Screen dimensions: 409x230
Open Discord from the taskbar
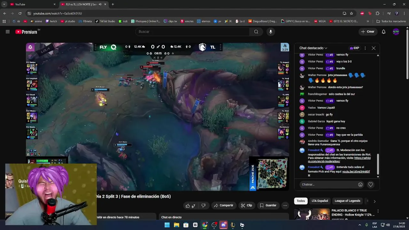(223, 225)
